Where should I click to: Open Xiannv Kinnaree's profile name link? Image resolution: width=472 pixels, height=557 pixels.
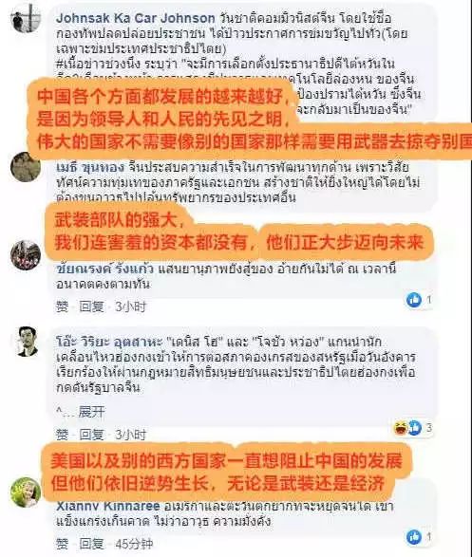[x=107, y=506]
